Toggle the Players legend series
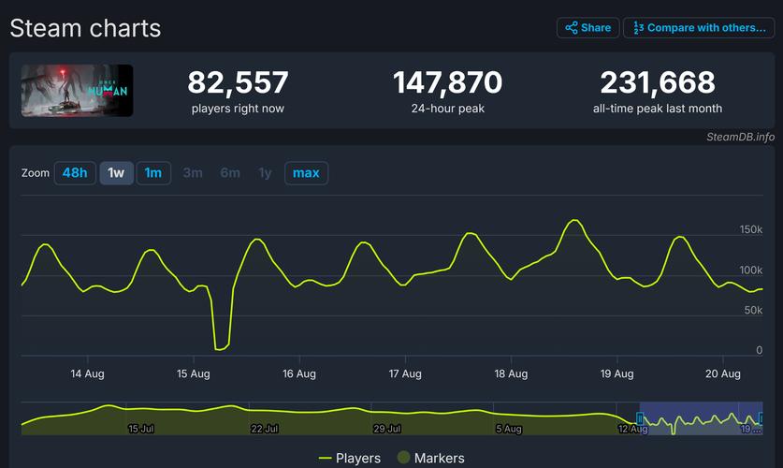Viewport: 783px width, 468px height. pyautogui.click(x=350, y=458)
